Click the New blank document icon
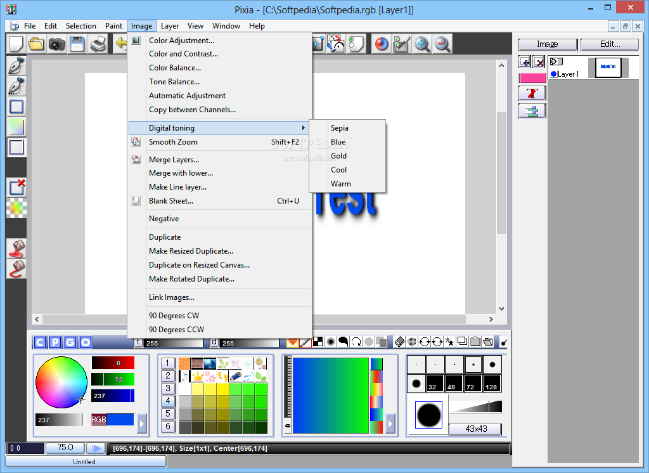The width and height of the screenshot is (649, 473). [x=16, y=44]
